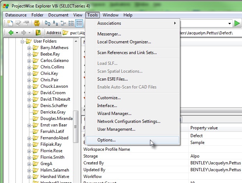Viewport: 242px width, 183px height.
Task: Click the folder icon in Address bar
Action: 65,33
